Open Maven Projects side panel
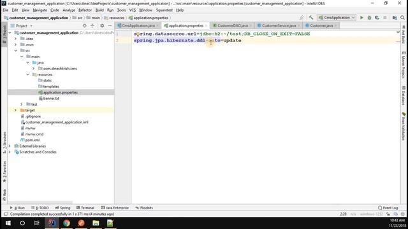Image resolution: width=408 pixels, height=229 pixels. (x=404, y=65)
